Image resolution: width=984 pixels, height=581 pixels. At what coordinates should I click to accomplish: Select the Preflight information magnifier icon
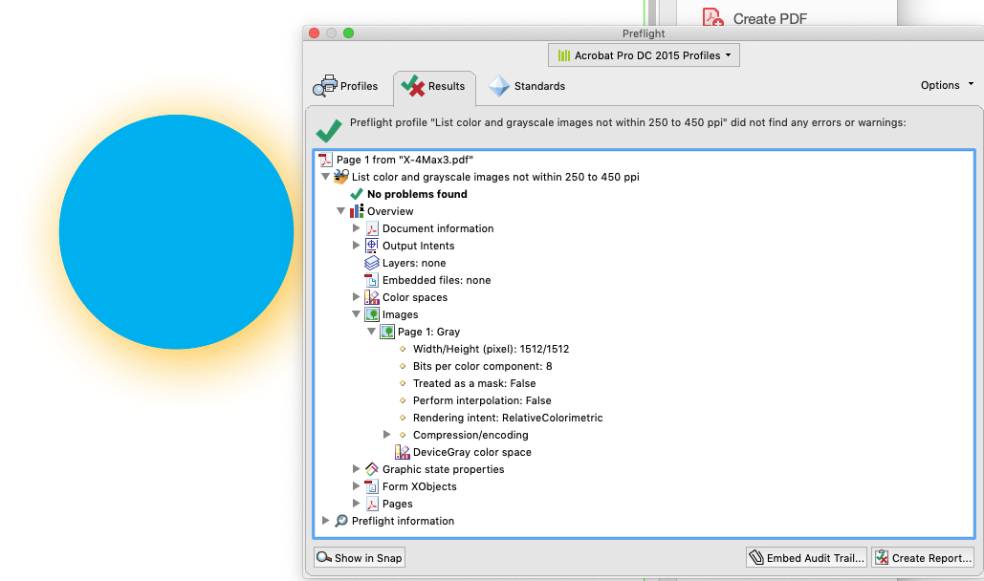pyautogui.click(x=341, y=521)
